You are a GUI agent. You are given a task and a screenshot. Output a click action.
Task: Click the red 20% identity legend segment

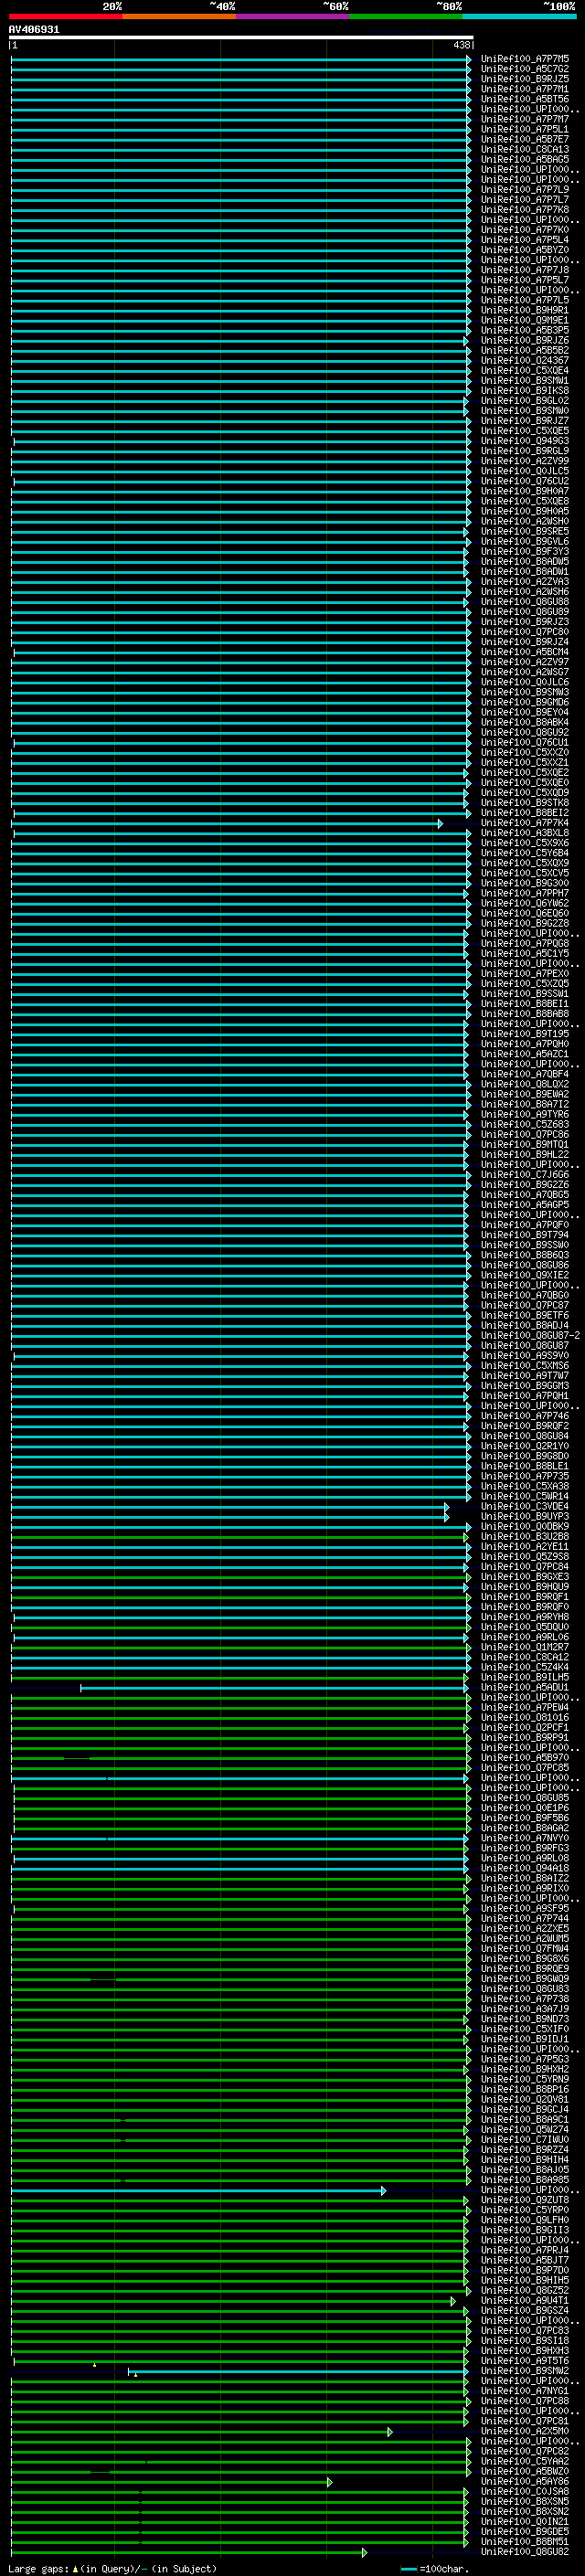click(x=66, y=16)
